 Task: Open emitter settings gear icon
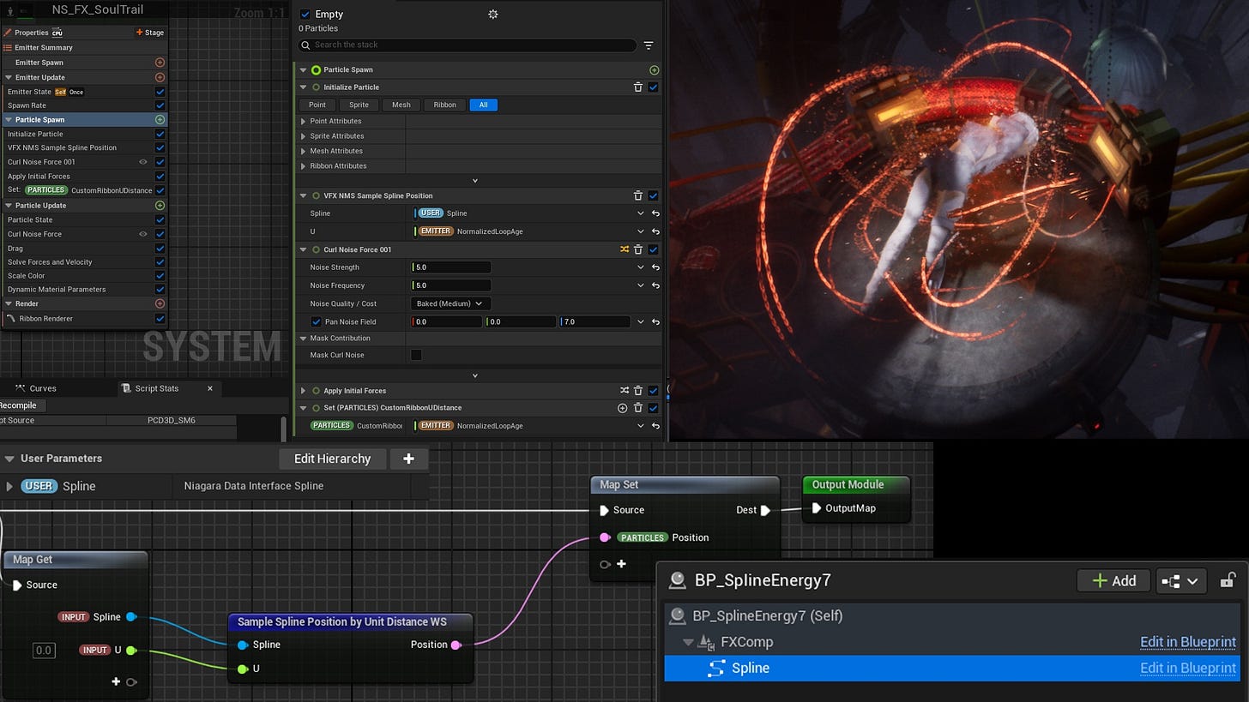click(x=492, y=15)
